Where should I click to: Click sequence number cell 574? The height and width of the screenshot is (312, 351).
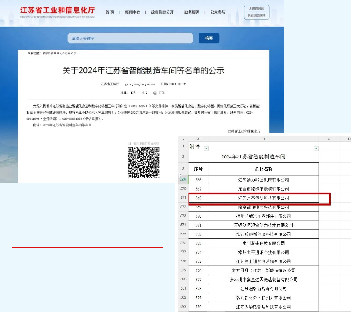click(x=198, y=253)
